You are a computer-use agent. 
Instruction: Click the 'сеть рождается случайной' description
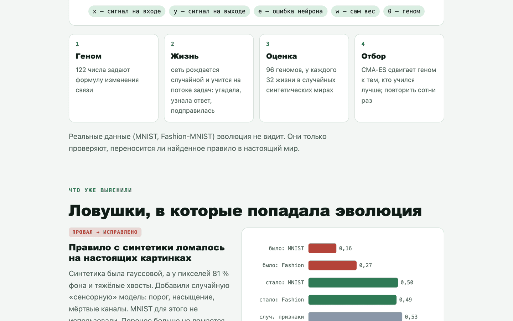coord(206,90)
